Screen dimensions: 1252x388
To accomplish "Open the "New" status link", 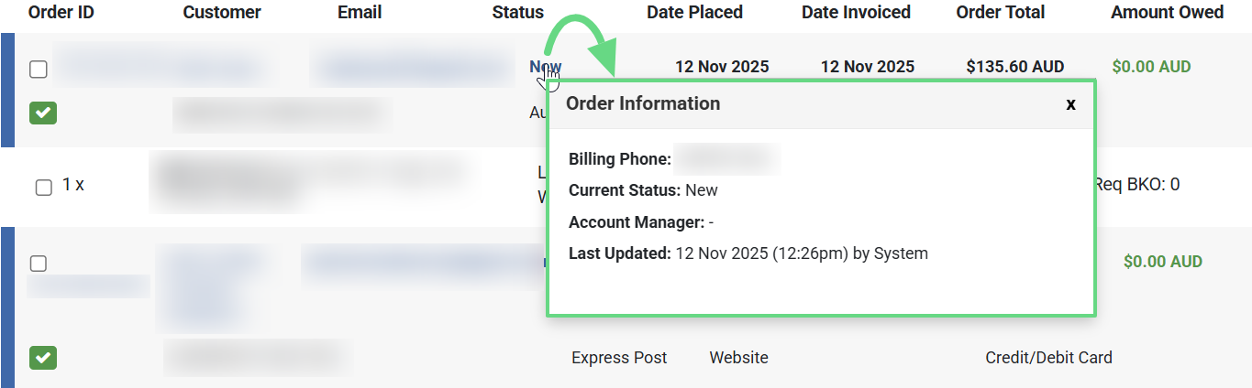I will (545, 67).
